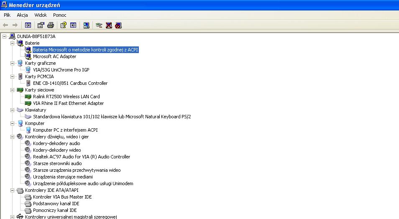Select Starsze sterowniki audio
Viewport: 399px width, 219px height.
coord(57,163)
